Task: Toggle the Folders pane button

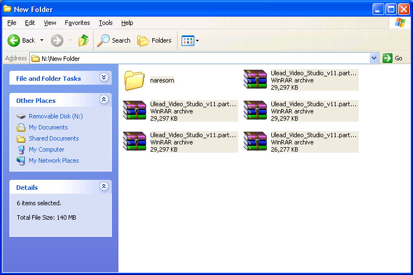Action: tap(154, 40)
